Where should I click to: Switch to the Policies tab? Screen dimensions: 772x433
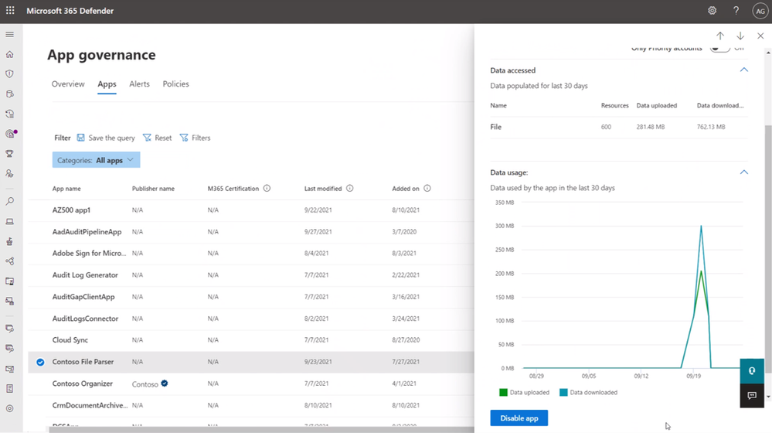point(175,84)
